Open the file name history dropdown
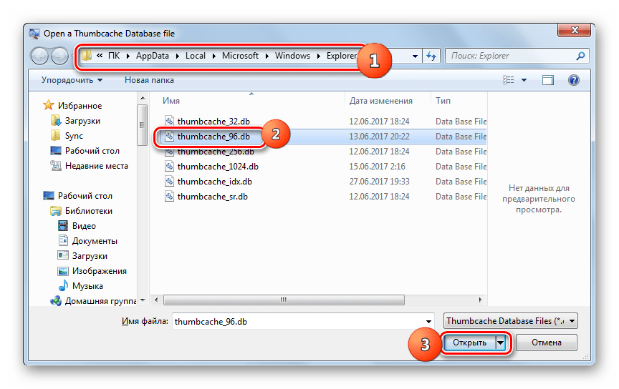 point(428,322)
